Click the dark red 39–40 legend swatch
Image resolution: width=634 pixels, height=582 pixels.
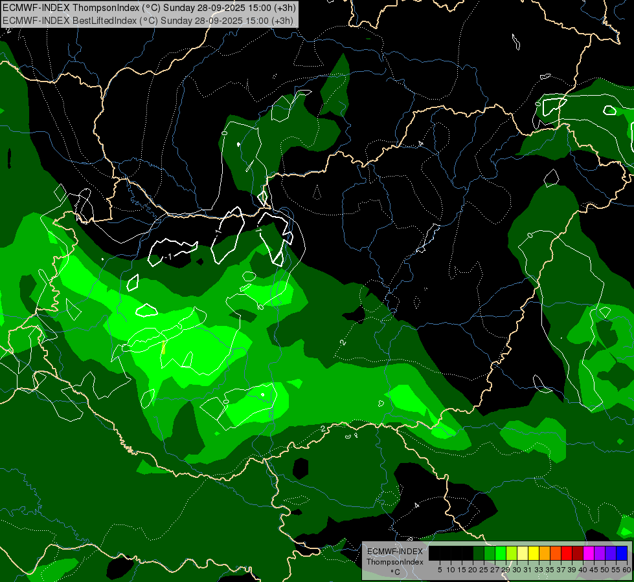577,553
